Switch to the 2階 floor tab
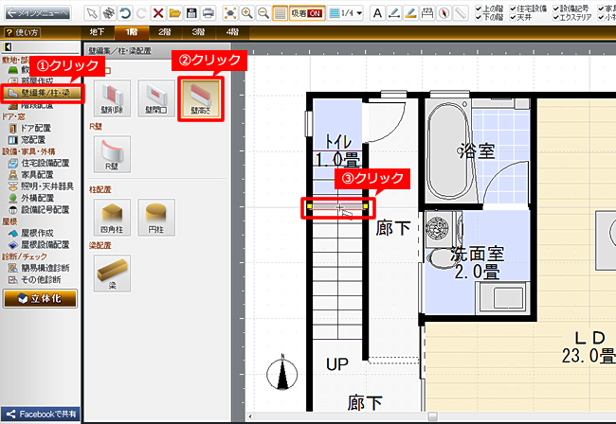This screenshot has width=616, height=424. 164,32
